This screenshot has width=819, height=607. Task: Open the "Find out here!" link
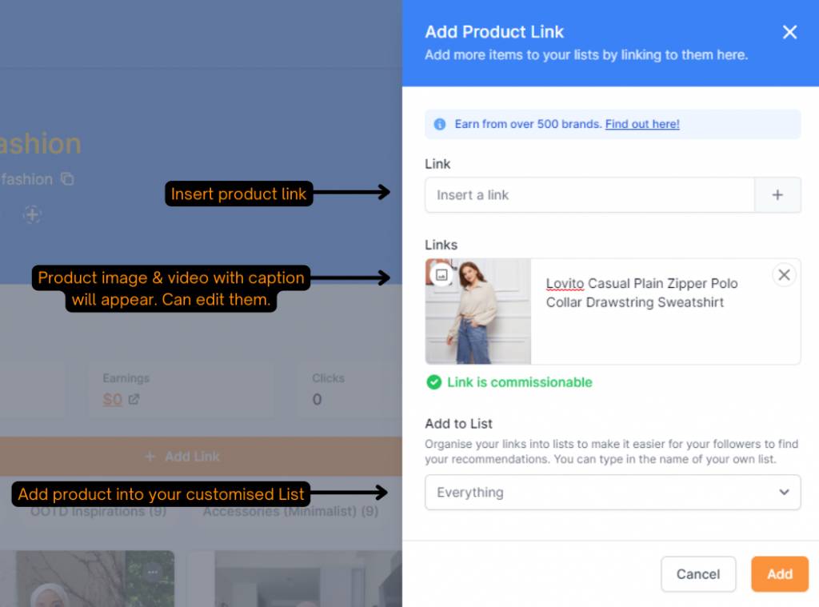642,124
